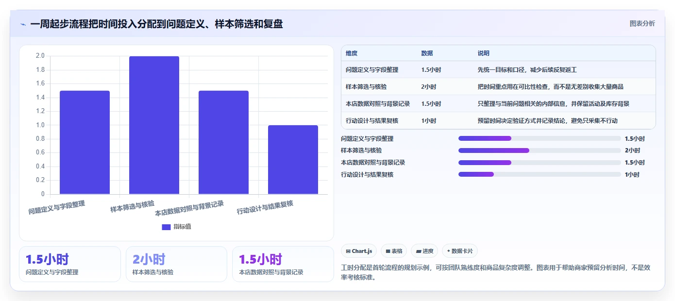Click the 指标值 legend label
The height and width of the screenshot is (301, 675).
[182, 227]
